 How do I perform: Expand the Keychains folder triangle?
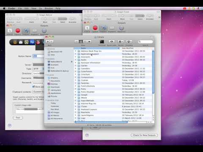click(x=76, y=112)
